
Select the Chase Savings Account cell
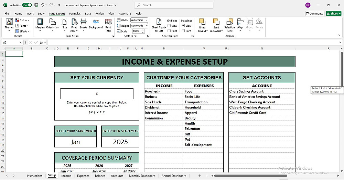click(262, 91)
